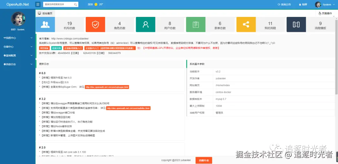The image size is (338, 164).
Task: Click the 管理员 permission value
Action: [x=219, y=113]
